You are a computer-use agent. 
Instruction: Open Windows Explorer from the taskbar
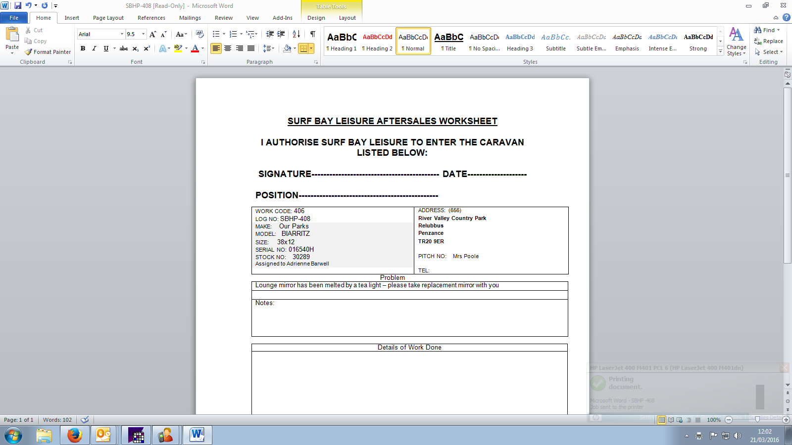pos(44,436)
